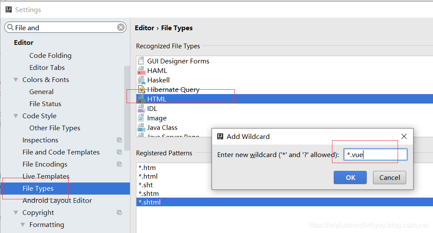Screen dimensions: 433x233
Task: Open Inspections settings
Action: click(40, 140)
